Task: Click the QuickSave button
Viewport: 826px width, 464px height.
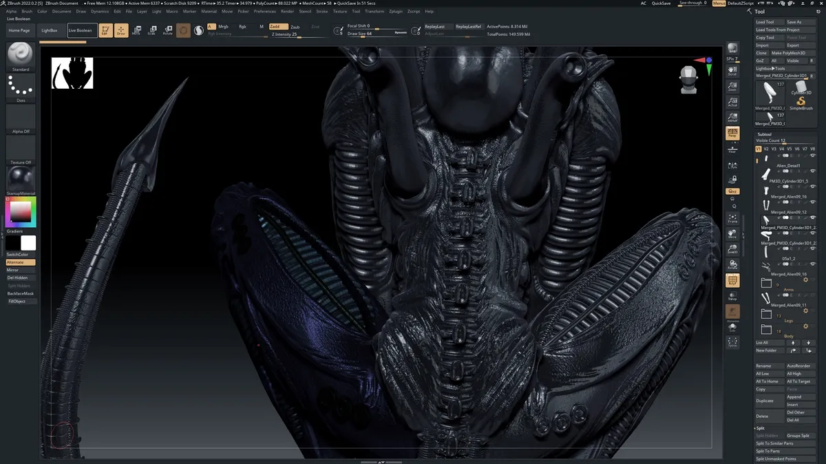Action: (661, 3)
